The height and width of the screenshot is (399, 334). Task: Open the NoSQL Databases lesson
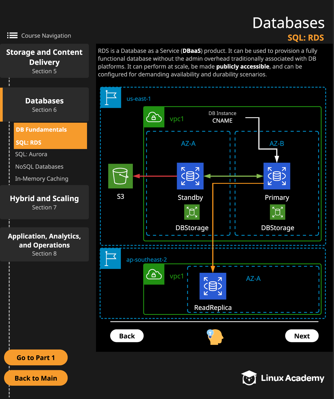(x=39, y=167)
